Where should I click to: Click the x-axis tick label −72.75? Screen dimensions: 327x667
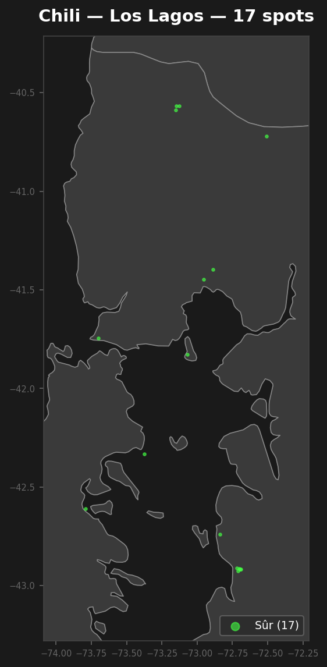pos(232,653)
